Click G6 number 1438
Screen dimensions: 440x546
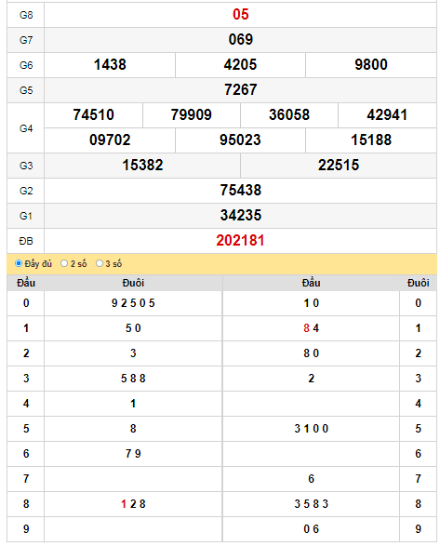click(110, 65)
